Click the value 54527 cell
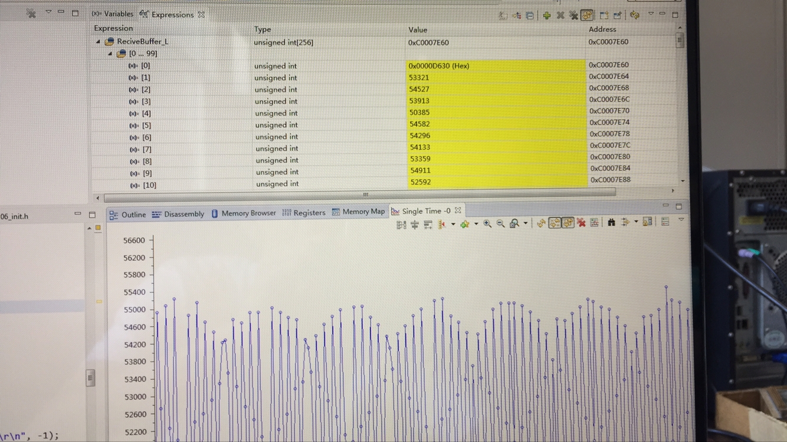This screenshot has width=787, height=442. pyautogui.click(x=496, y=89)
